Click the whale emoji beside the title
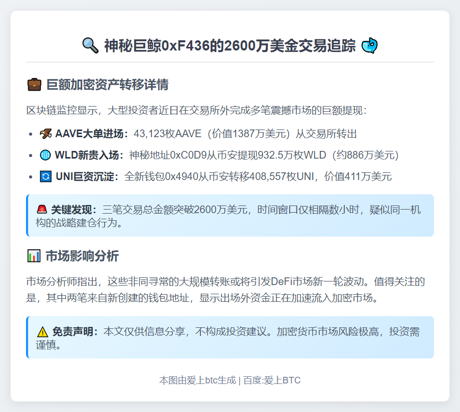 369,46
